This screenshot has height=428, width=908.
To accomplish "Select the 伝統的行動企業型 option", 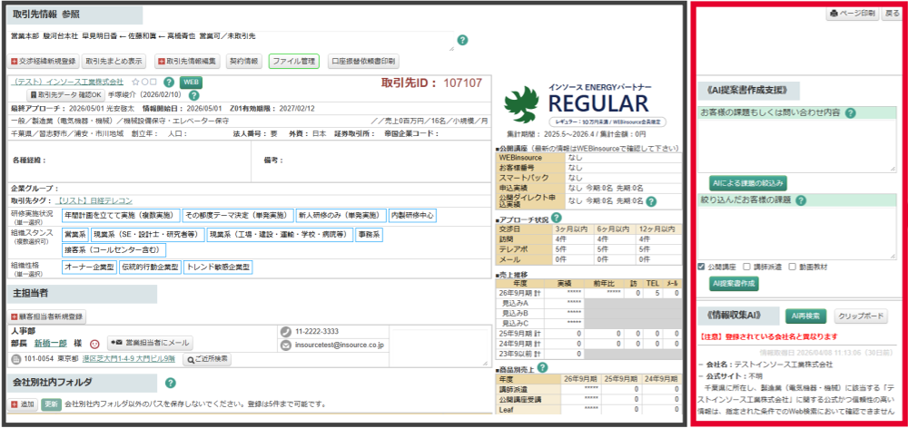I will pyautogui.click(x=151, y=267).
